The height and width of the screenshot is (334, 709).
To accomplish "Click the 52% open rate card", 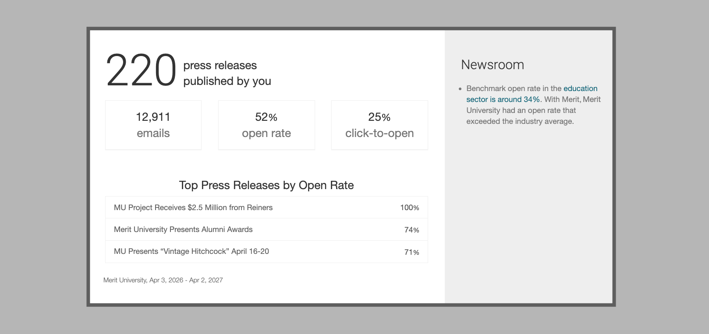I will [266, 125].
